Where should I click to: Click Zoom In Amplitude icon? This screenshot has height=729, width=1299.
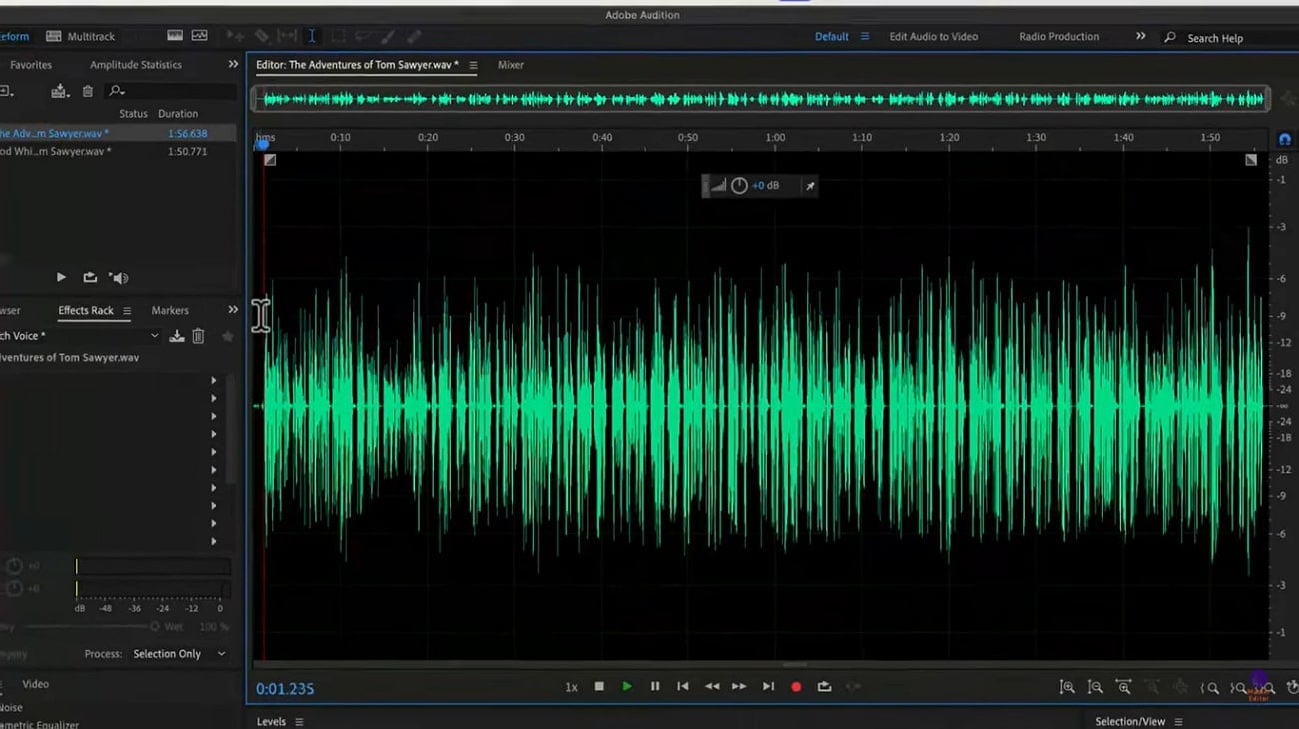click(x=1067, y=687)
